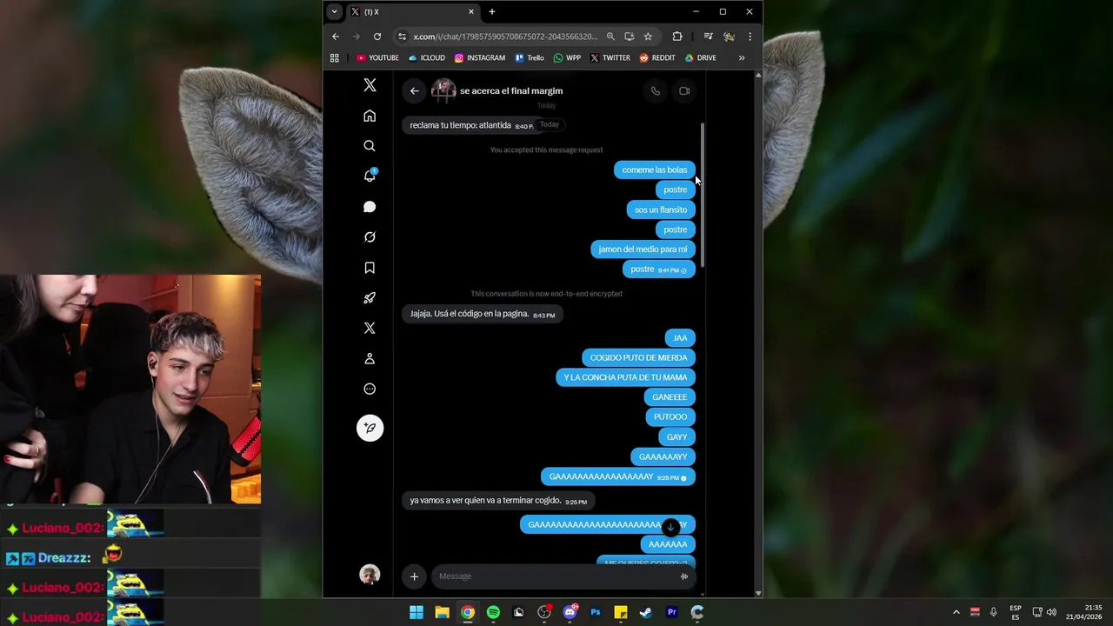Viewport: 1113px width, 626px height.
Task: Toggle bookmark star for this page
Action: tap(648, 37)
